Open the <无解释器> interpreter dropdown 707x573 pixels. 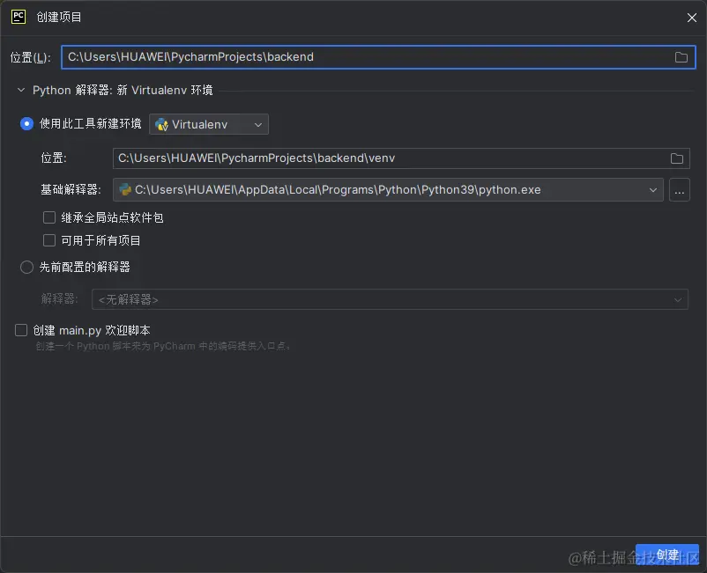[x=390, y=300]
